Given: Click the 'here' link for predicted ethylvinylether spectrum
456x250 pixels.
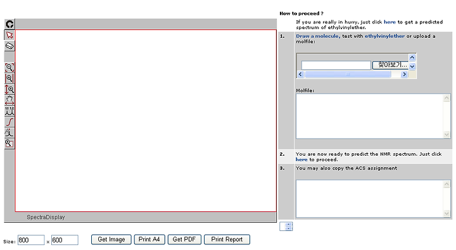Looking at the screenshot, I should [x=389, y=22].
